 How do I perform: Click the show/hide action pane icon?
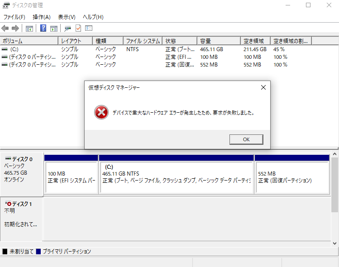(x=53, y=28)
